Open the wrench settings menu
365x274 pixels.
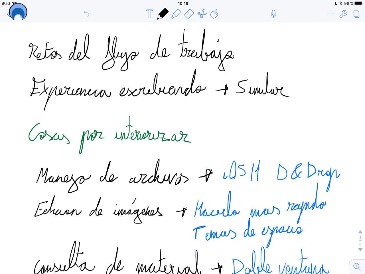click(x=344, y=14)
